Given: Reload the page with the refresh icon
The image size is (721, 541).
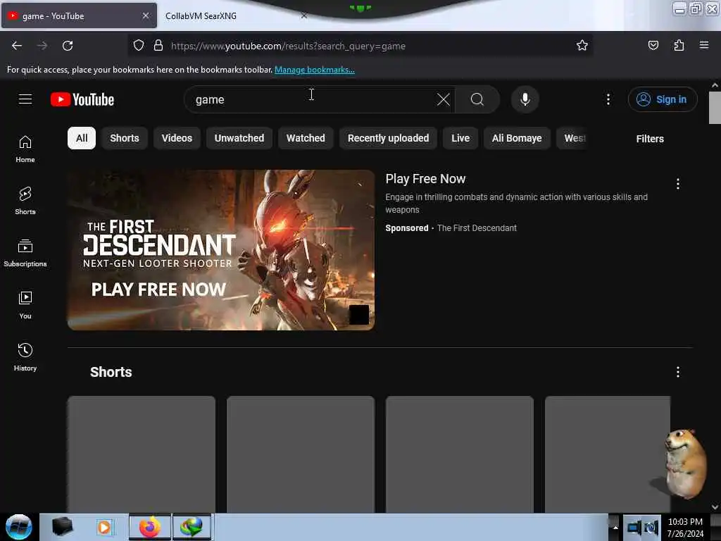Looking at the screenshot, I should (68, 46).
